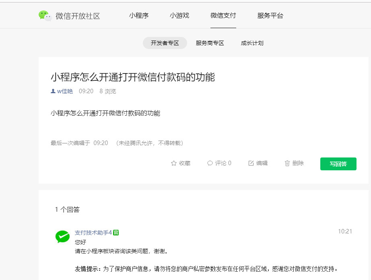Click the green official badge after 支付技术助手4
This screenshot has width=371, height=280.
[x=116, y=233]
